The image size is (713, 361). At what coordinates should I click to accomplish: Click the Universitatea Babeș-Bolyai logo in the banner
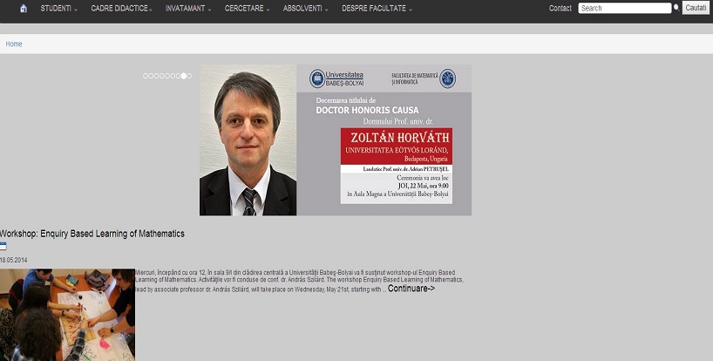[x=336, y=78]
